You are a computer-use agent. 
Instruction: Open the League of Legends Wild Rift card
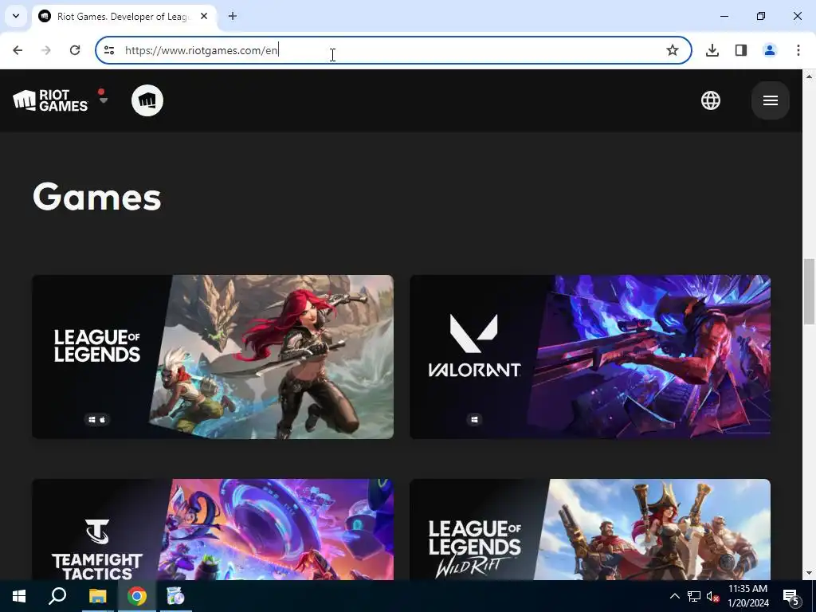pyautogui.click(x=590, y=529)
